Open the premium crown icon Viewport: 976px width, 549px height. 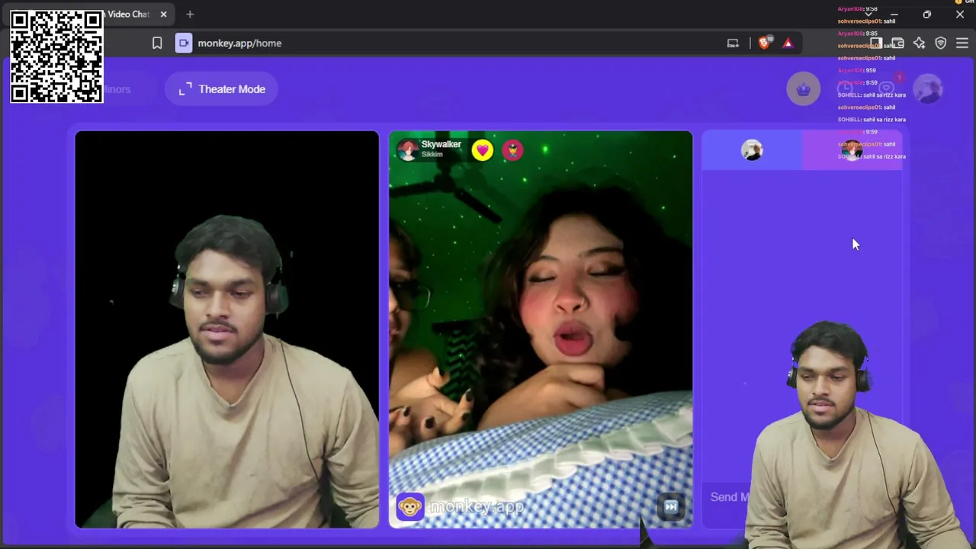click(x=803, y=89)
